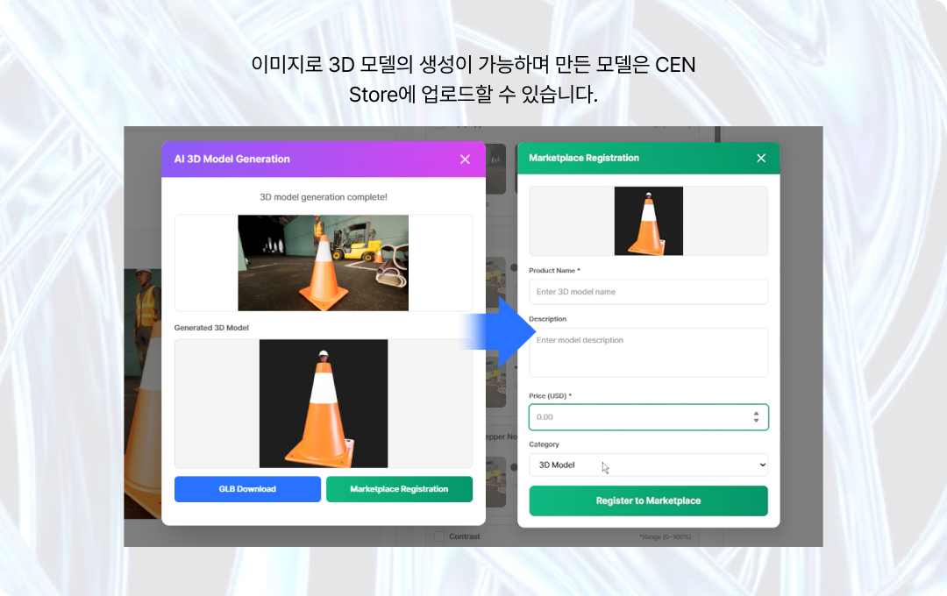This screenshot has width=947, height=596.
Task: Click the generated 3D cone model preview
Action: pos(323,403)
